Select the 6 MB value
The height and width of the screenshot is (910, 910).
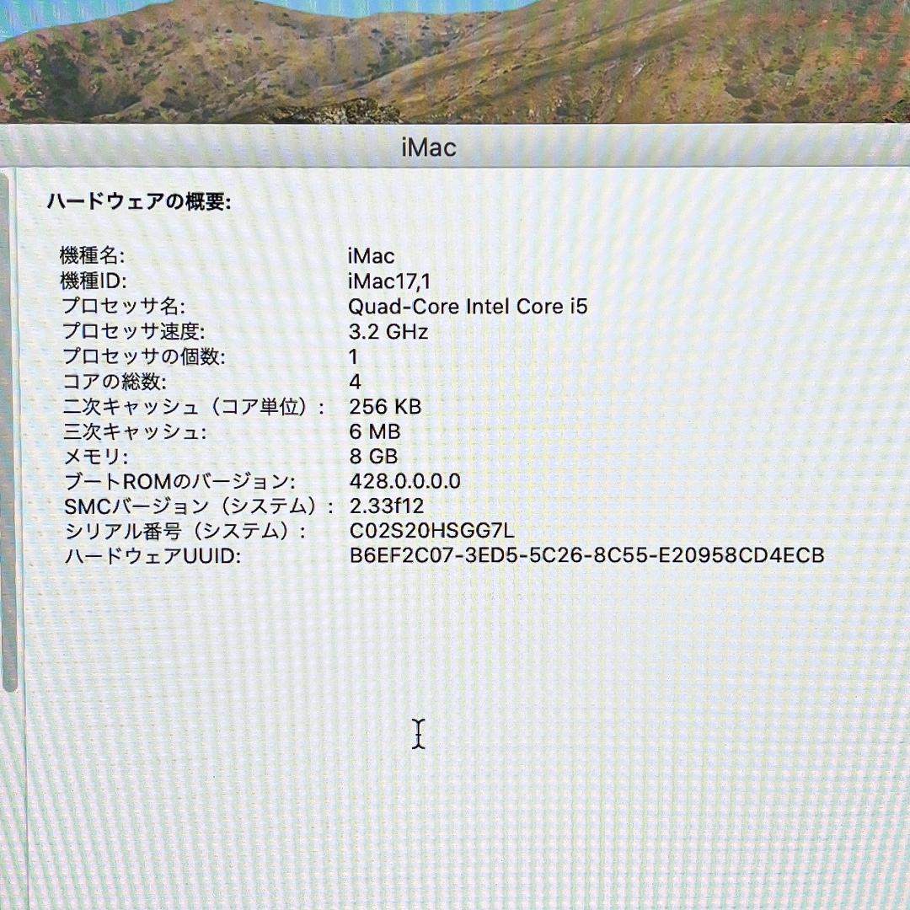(x=375, y=431)
